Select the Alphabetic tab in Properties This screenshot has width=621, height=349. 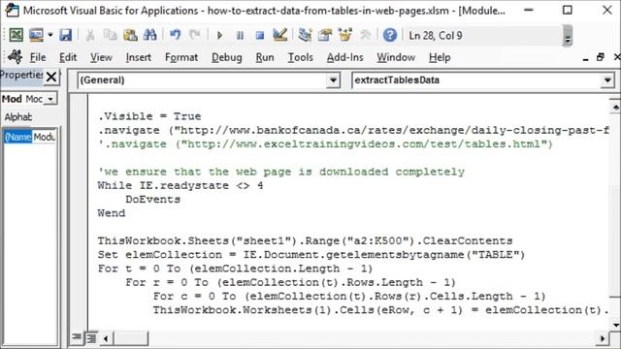18,117
